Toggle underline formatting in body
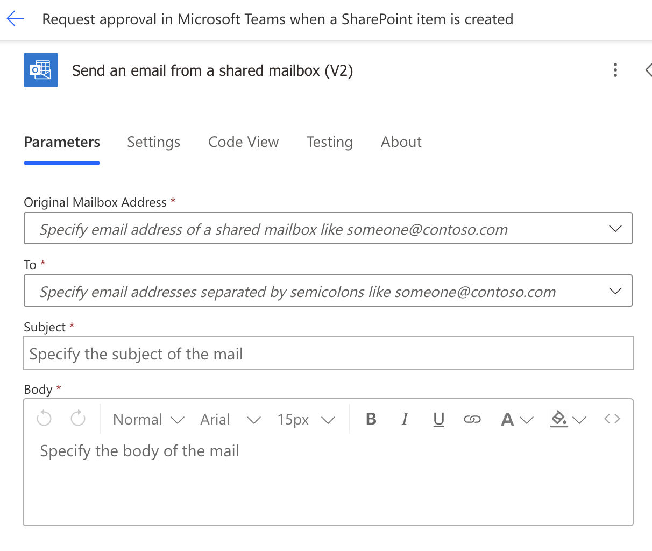Image resolution: width=652 pixels, height=551 pixels. click(438, 419)
